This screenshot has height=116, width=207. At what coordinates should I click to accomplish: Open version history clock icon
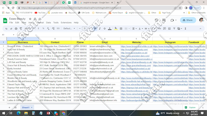(x=156, y=20)
